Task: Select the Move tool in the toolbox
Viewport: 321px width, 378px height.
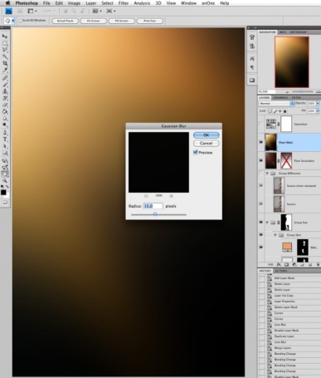Action: point(5,37)
